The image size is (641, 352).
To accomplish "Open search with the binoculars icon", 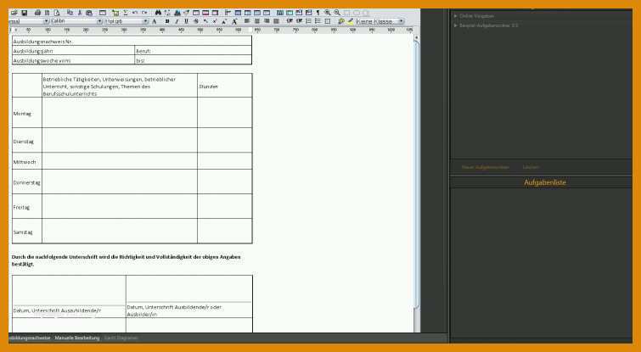I will 158,13.
